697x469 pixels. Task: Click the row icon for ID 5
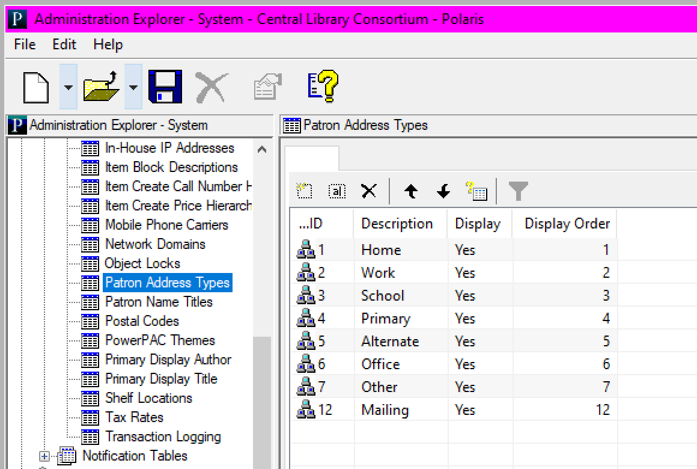(x=306, y=342)
